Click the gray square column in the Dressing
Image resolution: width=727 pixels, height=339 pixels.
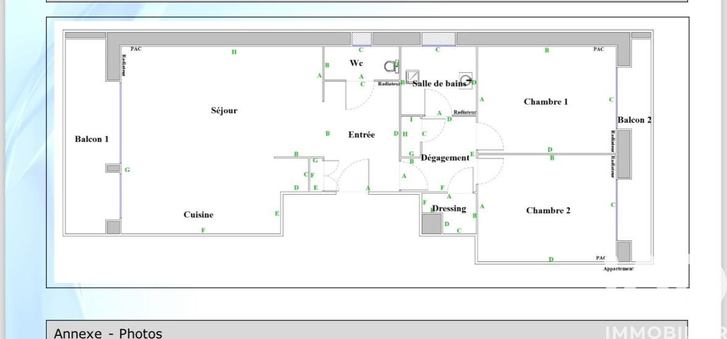(x=432, y=224)
